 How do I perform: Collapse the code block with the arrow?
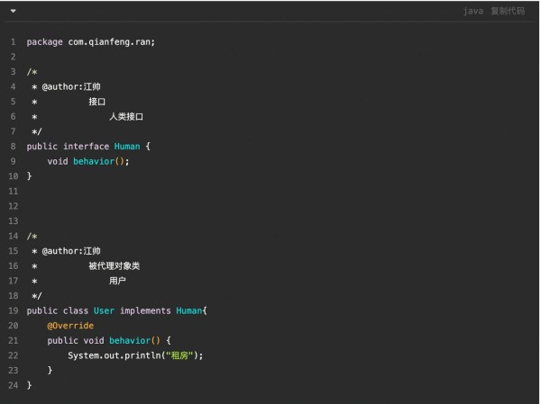pyautogui.click(x=14, y=11)
